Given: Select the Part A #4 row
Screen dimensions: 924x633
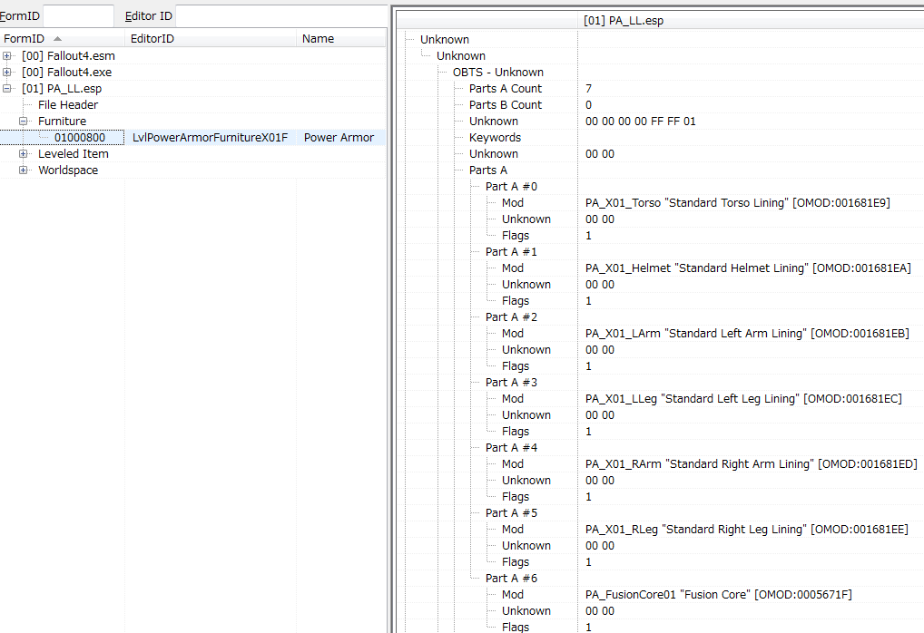Looking at the screenshot, I should coord(511,448).
